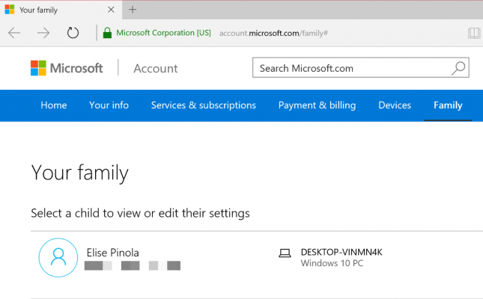Click the Microsoft logo

pos(67,68)
